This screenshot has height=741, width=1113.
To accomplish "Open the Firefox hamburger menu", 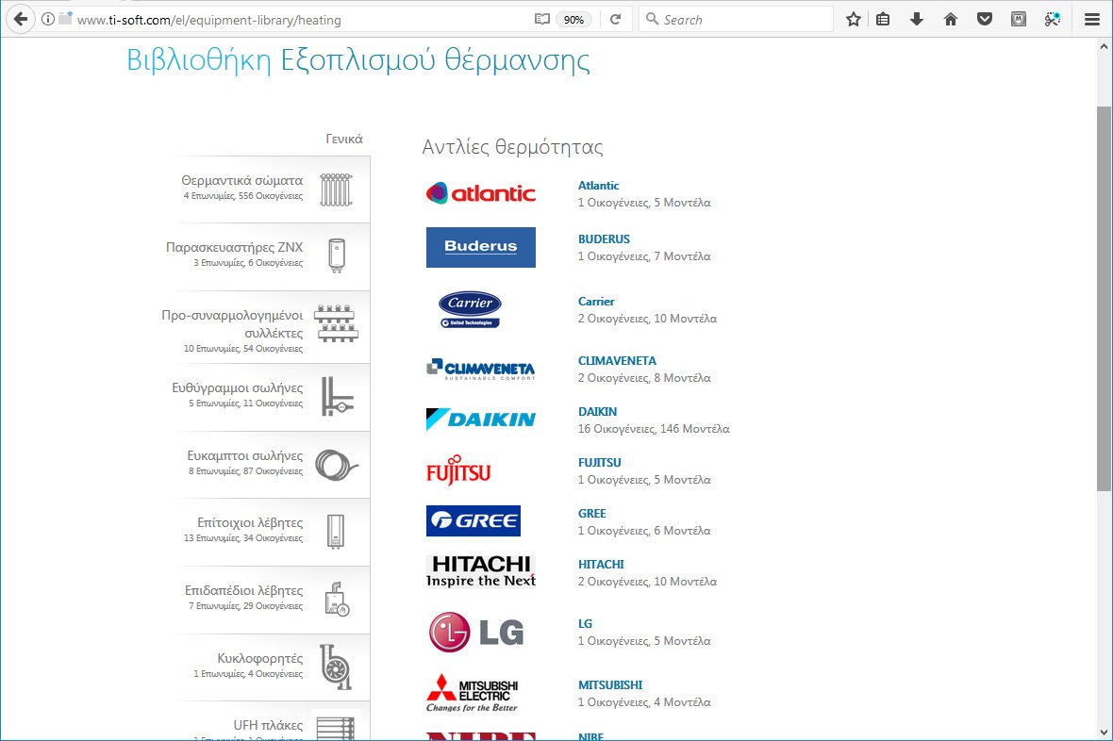I will [x=1091, y=18].
